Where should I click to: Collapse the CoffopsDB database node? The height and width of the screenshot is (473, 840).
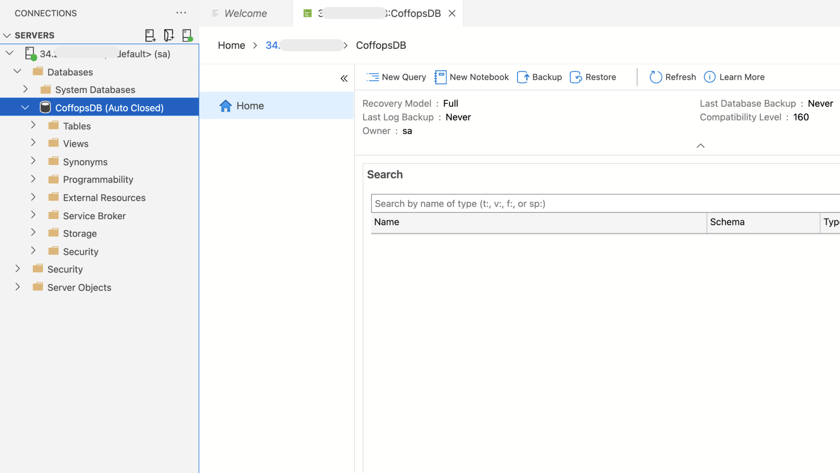tap(25, 107)
